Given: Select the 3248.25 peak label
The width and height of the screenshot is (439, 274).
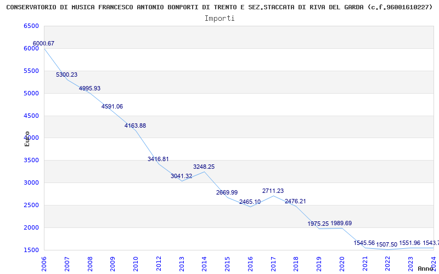Looking at the screenshot, I should coord(204,167).
